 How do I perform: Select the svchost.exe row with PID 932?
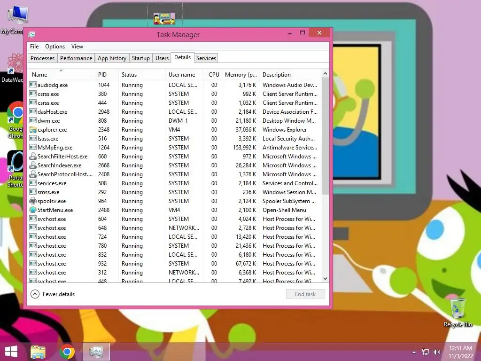pyautogui.click(x=174, y=263)
